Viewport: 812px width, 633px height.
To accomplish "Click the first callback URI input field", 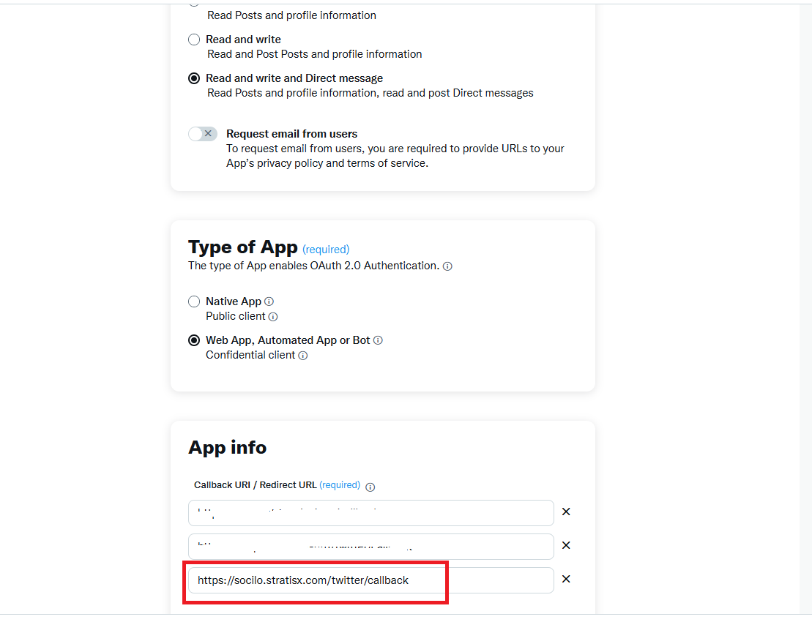I will point(370,513).
